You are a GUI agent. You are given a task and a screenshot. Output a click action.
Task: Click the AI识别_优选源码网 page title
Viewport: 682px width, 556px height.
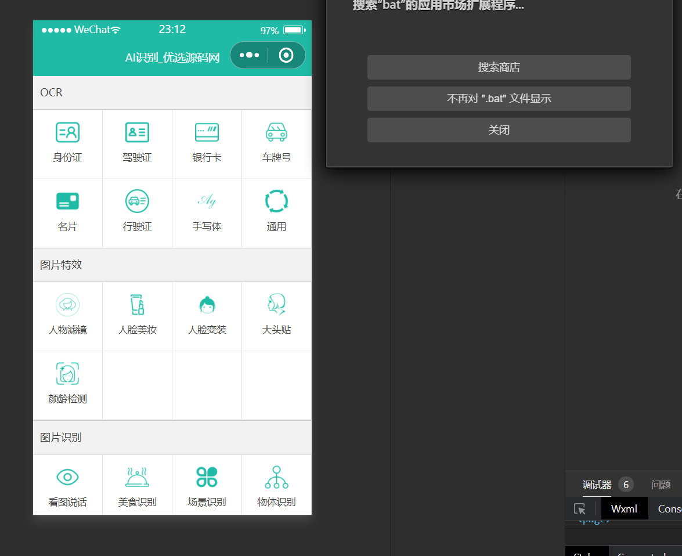coord(172,57)
